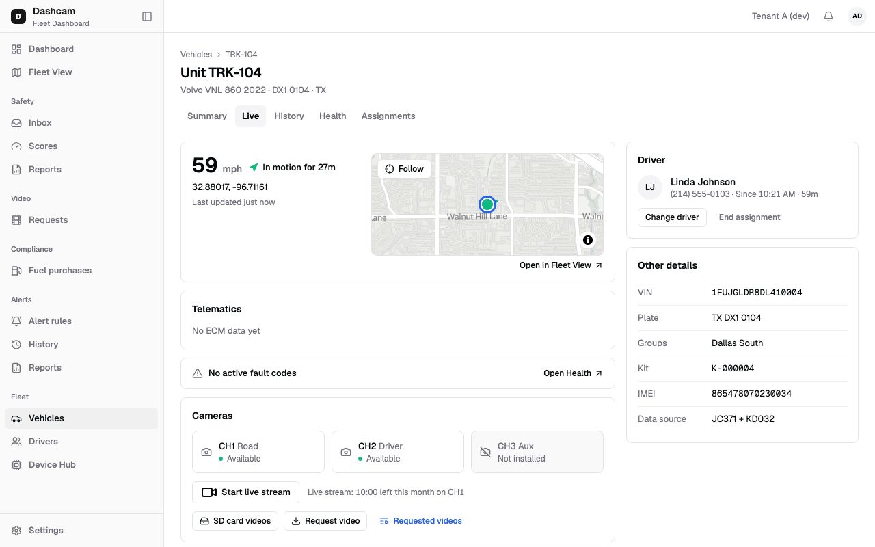Image resolution: width=875 pixels, height=547 pixels.
Task: Click the Request video button
Action: coord(325,521)
